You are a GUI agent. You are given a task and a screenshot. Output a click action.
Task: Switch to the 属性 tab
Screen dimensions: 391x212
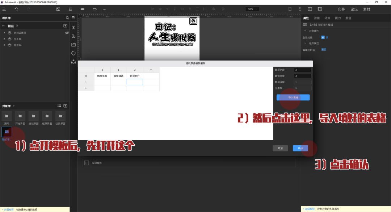click(306, 18)
